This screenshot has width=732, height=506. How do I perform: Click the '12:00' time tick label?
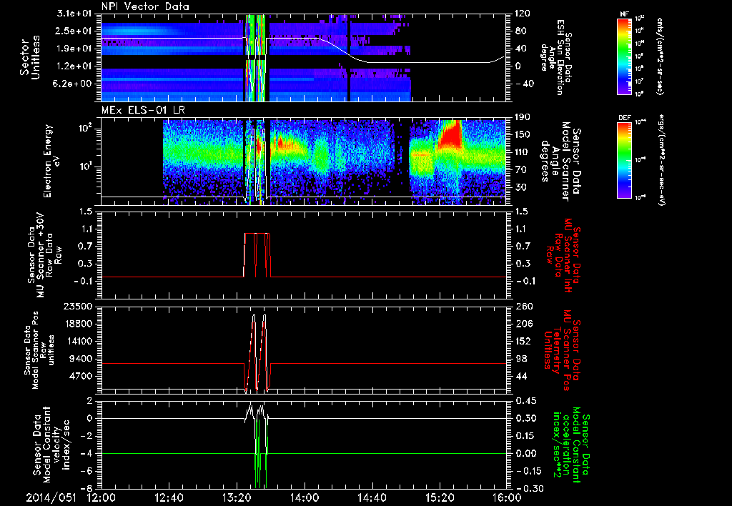pyautogui.click(x=102, y=497)
